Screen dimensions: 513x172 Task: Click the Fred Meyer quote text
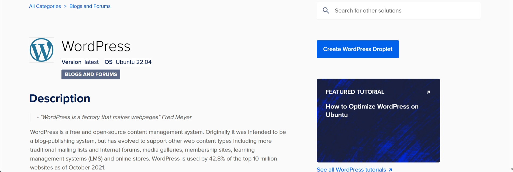click(x=114, y=117)
